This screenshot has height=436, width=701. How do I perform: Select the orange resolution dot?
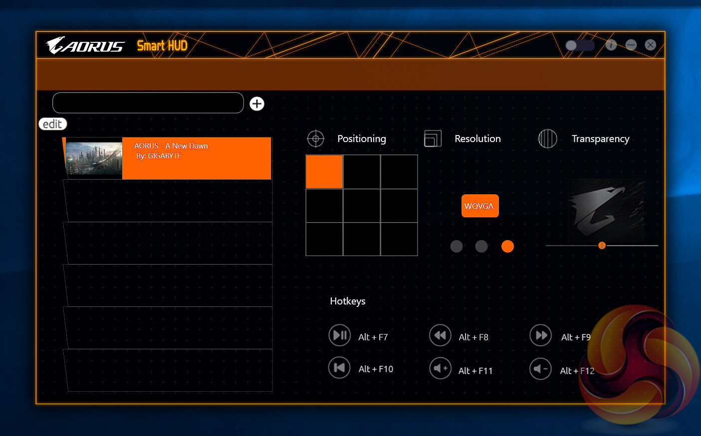[x=507, y=246]
